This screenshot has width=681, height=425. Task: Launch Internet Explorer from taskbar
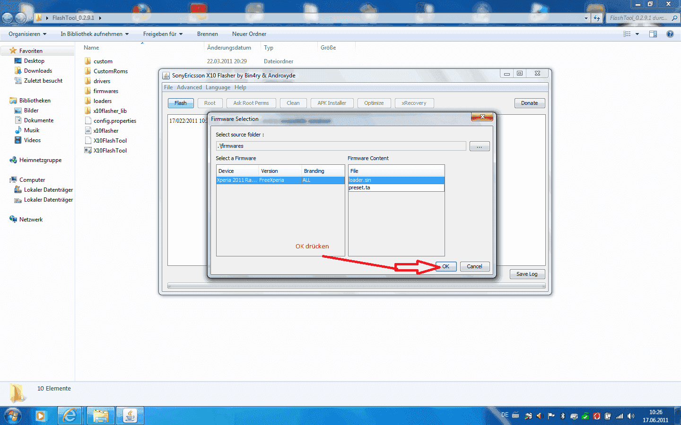(x=70, y=416)
